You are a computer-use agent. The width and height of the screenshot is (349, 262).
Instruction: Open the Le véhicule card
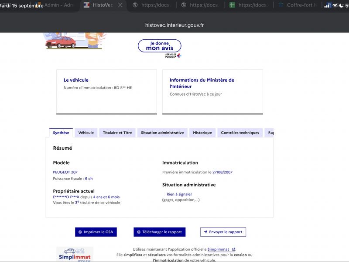pyautogui.click(x=106, y=92)
